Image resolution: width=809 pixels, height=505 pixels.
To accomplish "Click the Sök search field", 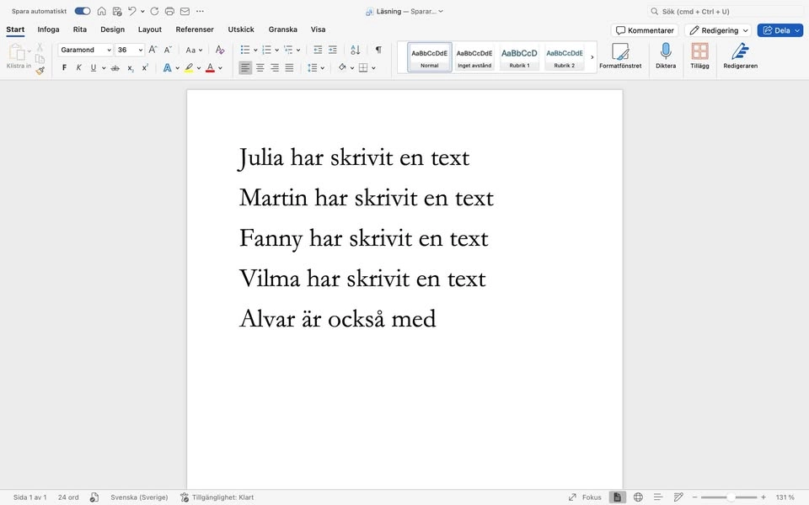I will pos(725,11).
